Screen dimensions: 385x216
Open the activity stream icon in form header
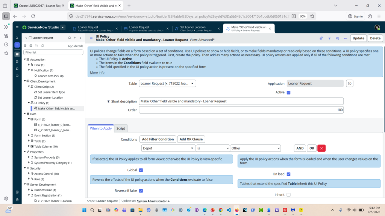point(329,38)
